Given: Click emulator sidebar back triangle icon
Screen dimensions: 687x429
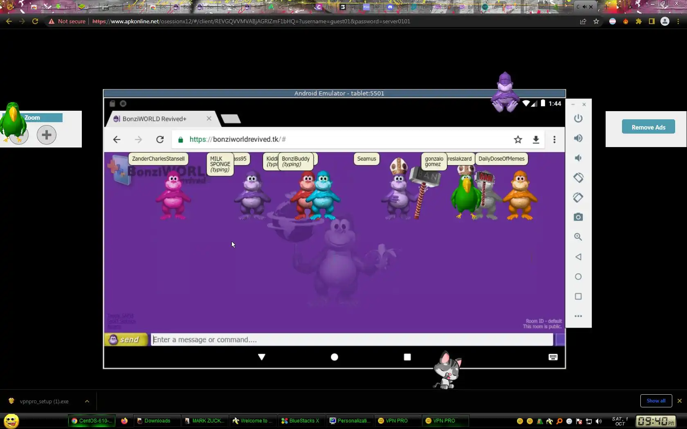Looking at the screenshot, I should (x=578, y=257).
